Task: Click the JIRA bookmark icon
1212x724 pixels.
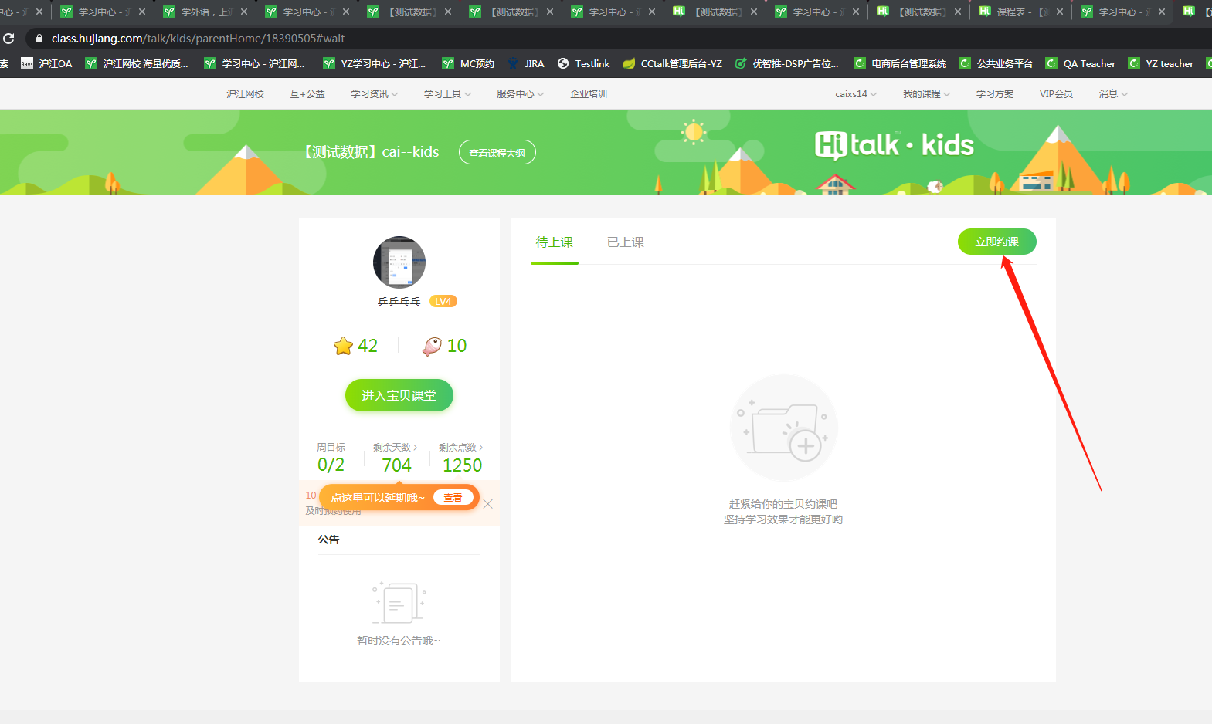Action: [513, 64]
